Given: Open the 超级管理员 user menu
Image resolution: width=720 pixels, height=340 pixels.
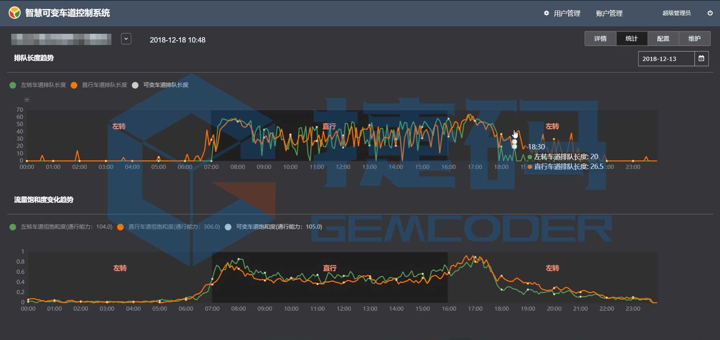Looking at the screenshot, I should (x=676, y=13).
